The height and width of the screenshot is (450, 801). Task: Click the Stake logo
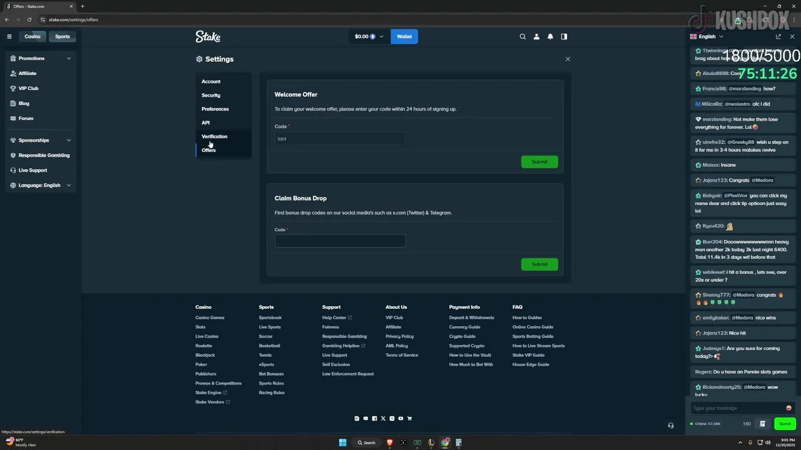click(x=208, y=37)
